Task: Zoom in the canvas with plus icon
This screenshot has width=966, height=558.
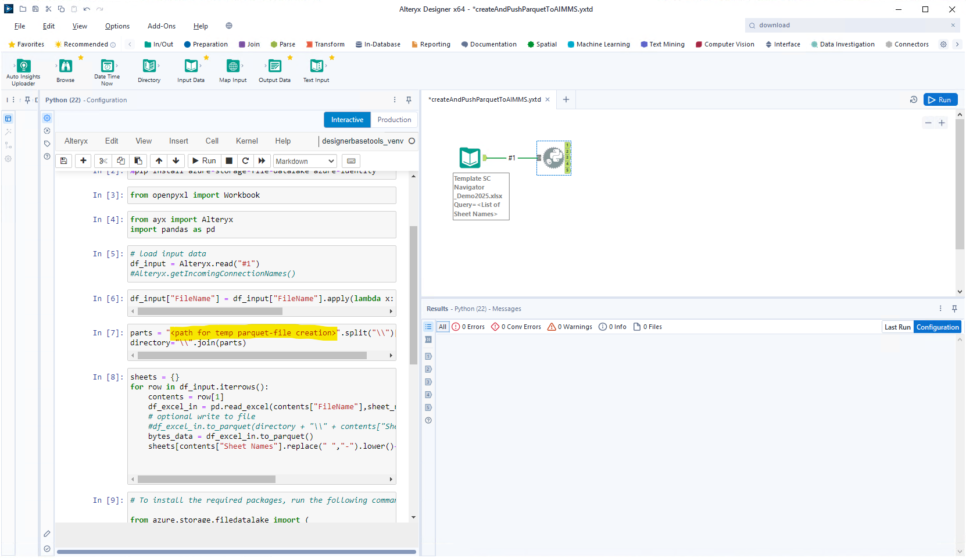Action: click(x=942, y=123)
